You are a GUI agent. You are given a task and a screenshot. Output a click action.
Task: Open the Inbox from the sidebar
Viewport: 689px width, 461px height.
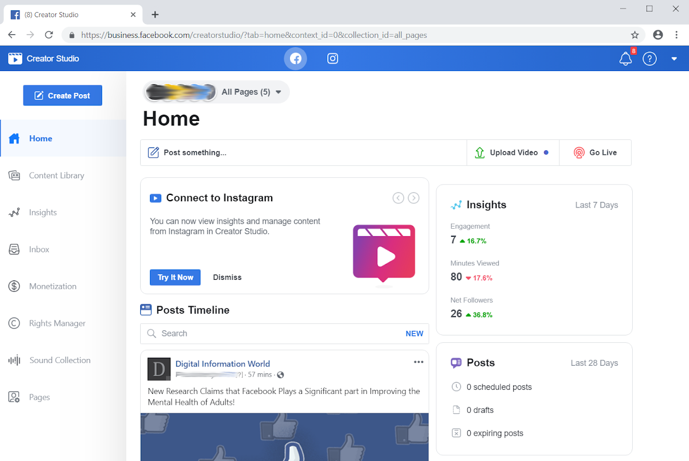tap(38, 249)
